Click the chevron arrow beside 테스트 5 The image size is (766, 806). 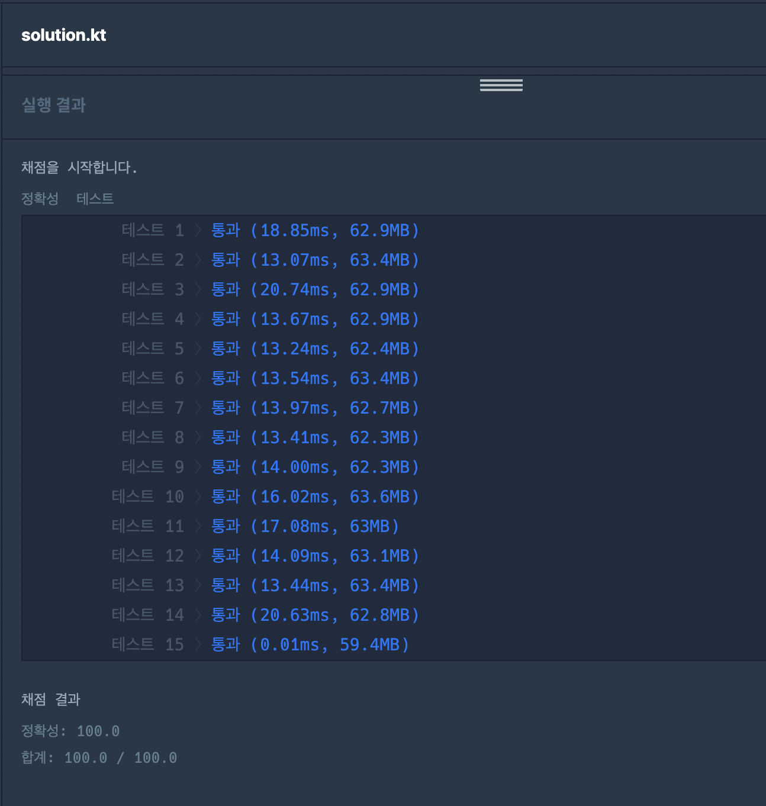pyautogui.click(x=198, y=349)
